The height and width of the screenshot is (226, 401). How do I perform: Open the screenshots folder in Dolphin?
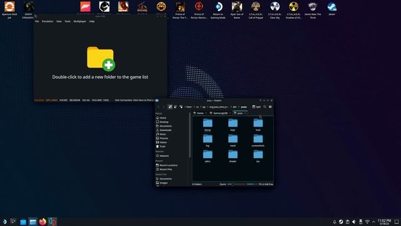[258, 141]
